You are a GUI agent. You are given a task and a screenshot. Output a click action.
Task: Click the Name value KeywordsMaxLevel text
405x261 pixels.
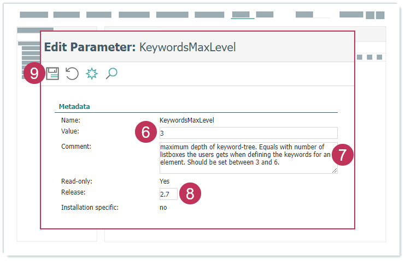tap(184, 120)
